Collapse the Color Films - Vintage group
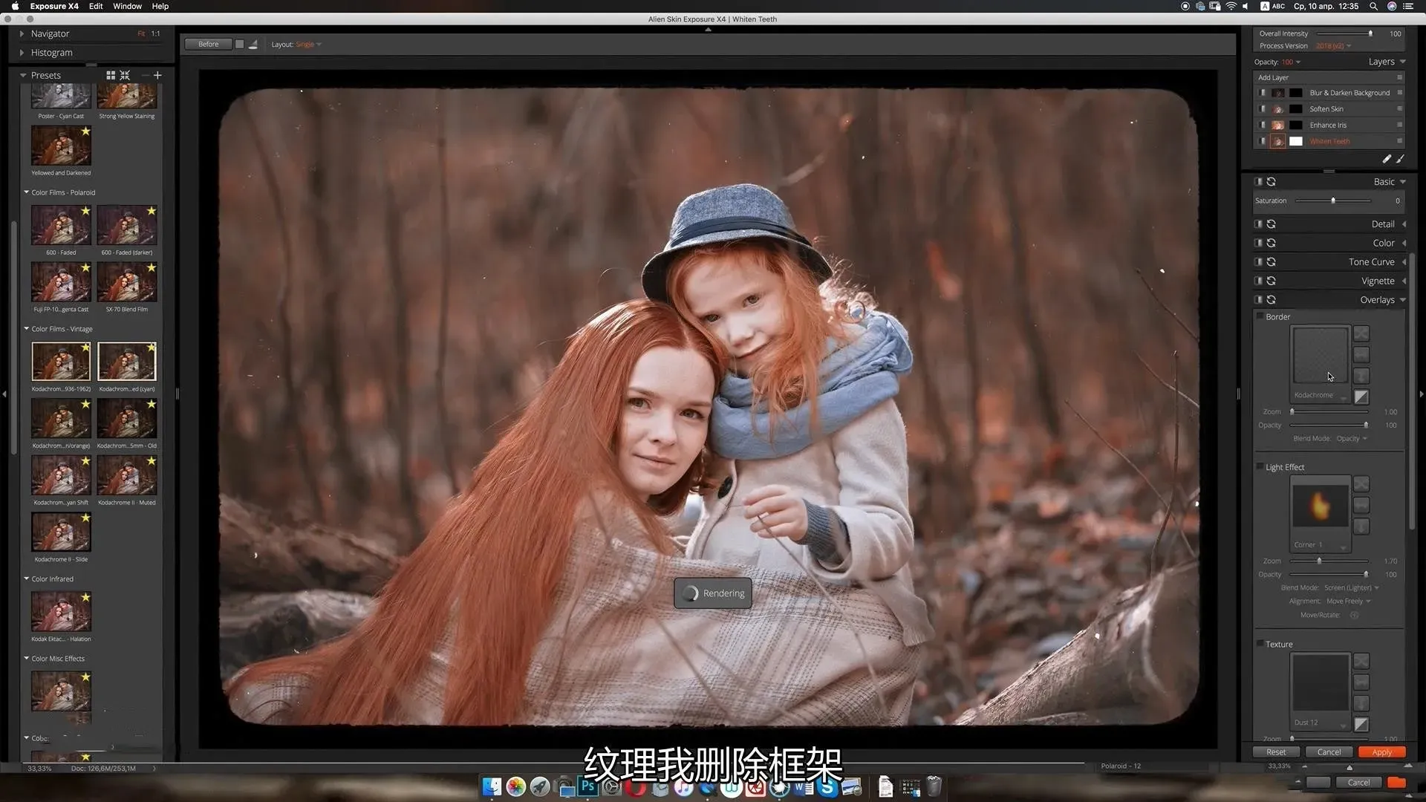Screen dimensions: 1426x802 click(27, 329)
